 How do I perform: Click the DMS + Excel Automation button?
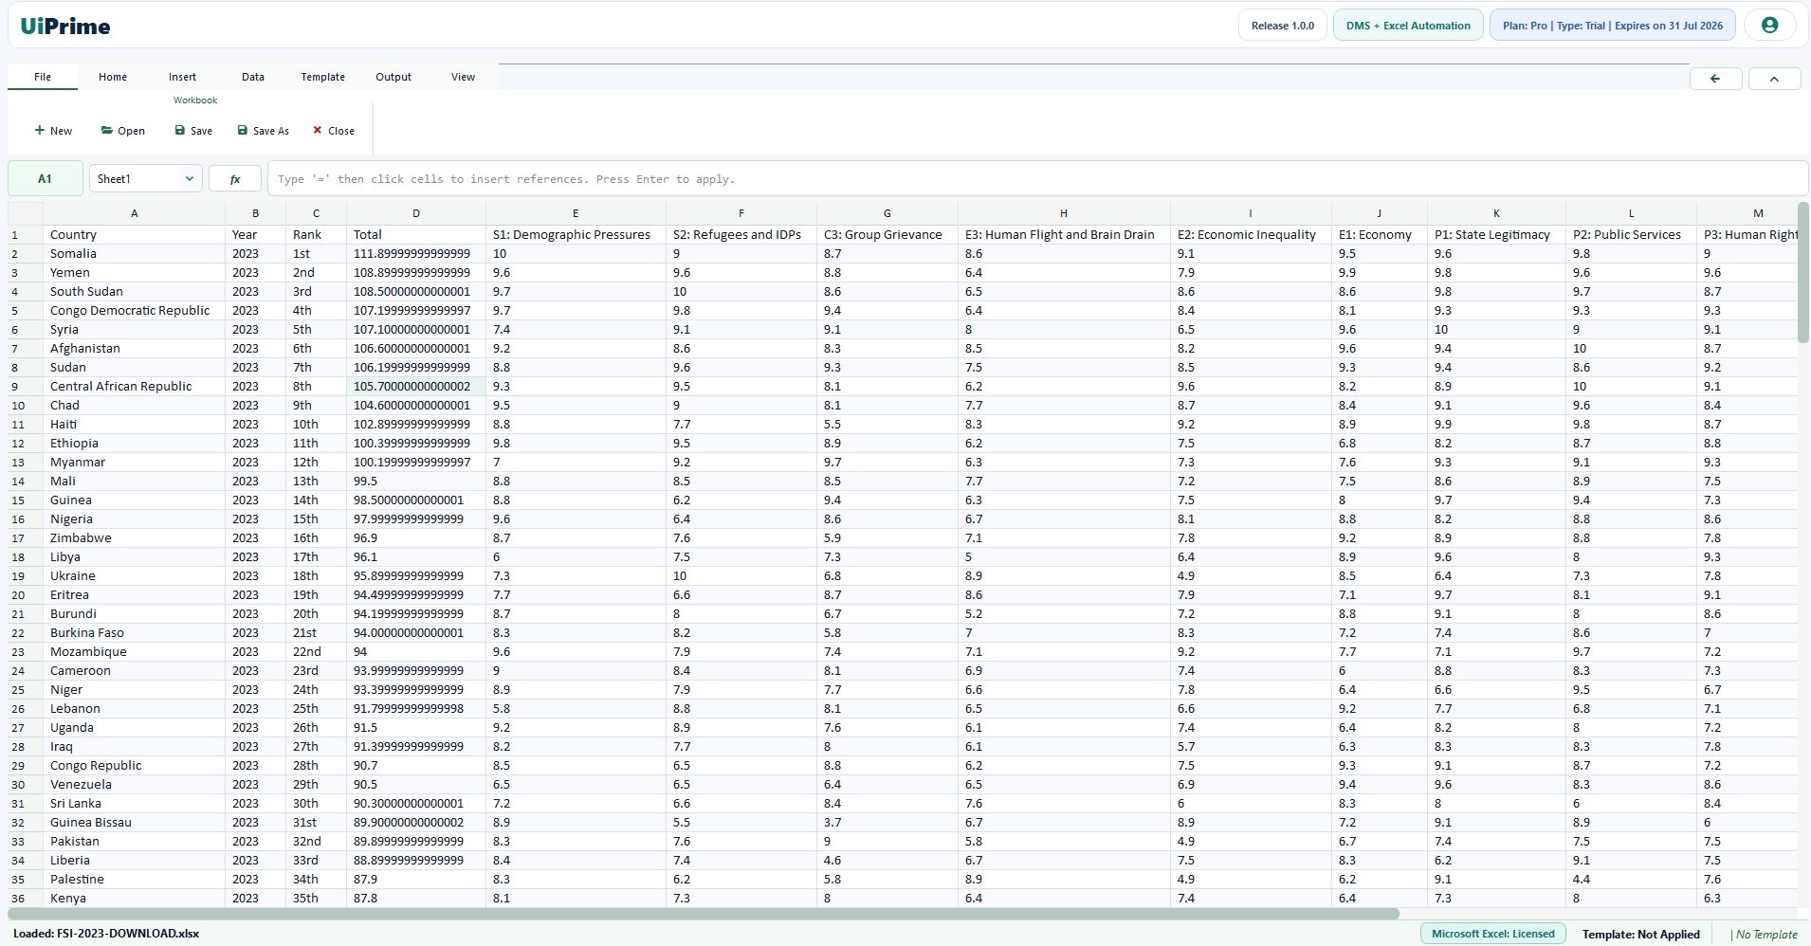tap(1408, 26)
